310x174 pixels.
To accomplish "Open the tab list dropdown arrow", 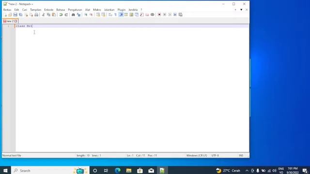I will (241, 10).
